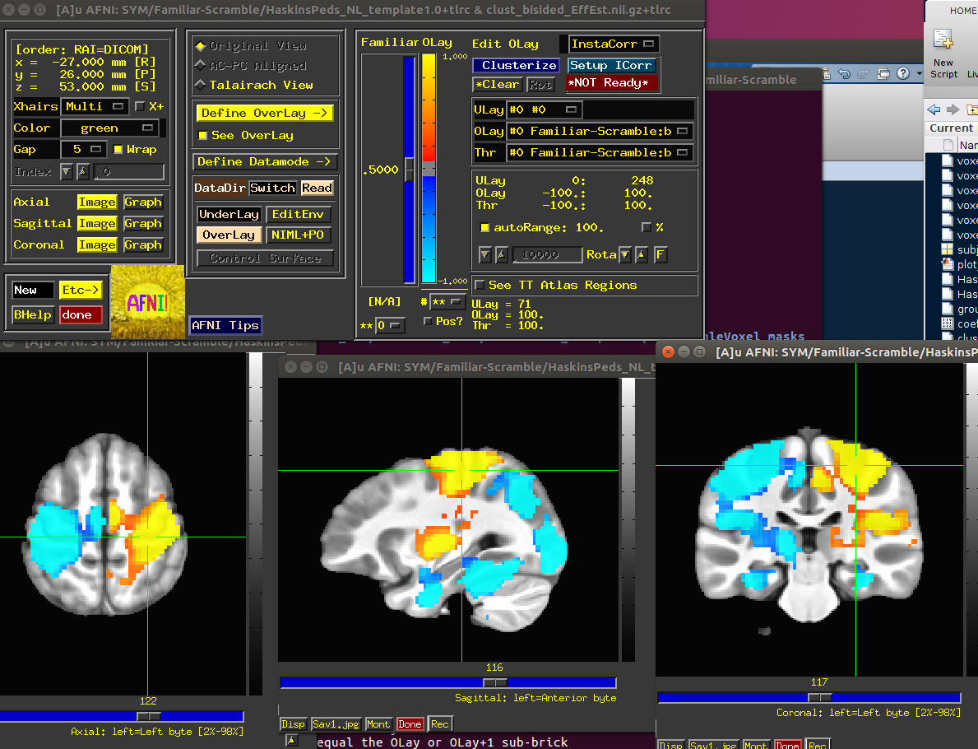The width and height of the screenshot is (978, 749).
Task: Open the crosshair Color green dropdown
Action: [x=109, y=128]
